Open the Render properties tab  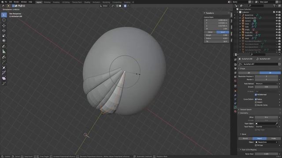pos(235,65)
